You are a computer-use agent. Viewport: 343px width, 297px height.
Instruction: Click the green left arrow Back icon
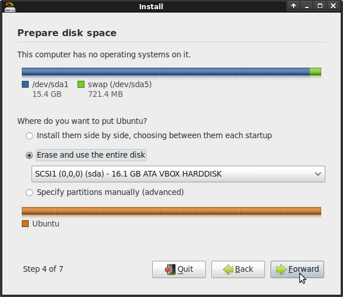228,269
